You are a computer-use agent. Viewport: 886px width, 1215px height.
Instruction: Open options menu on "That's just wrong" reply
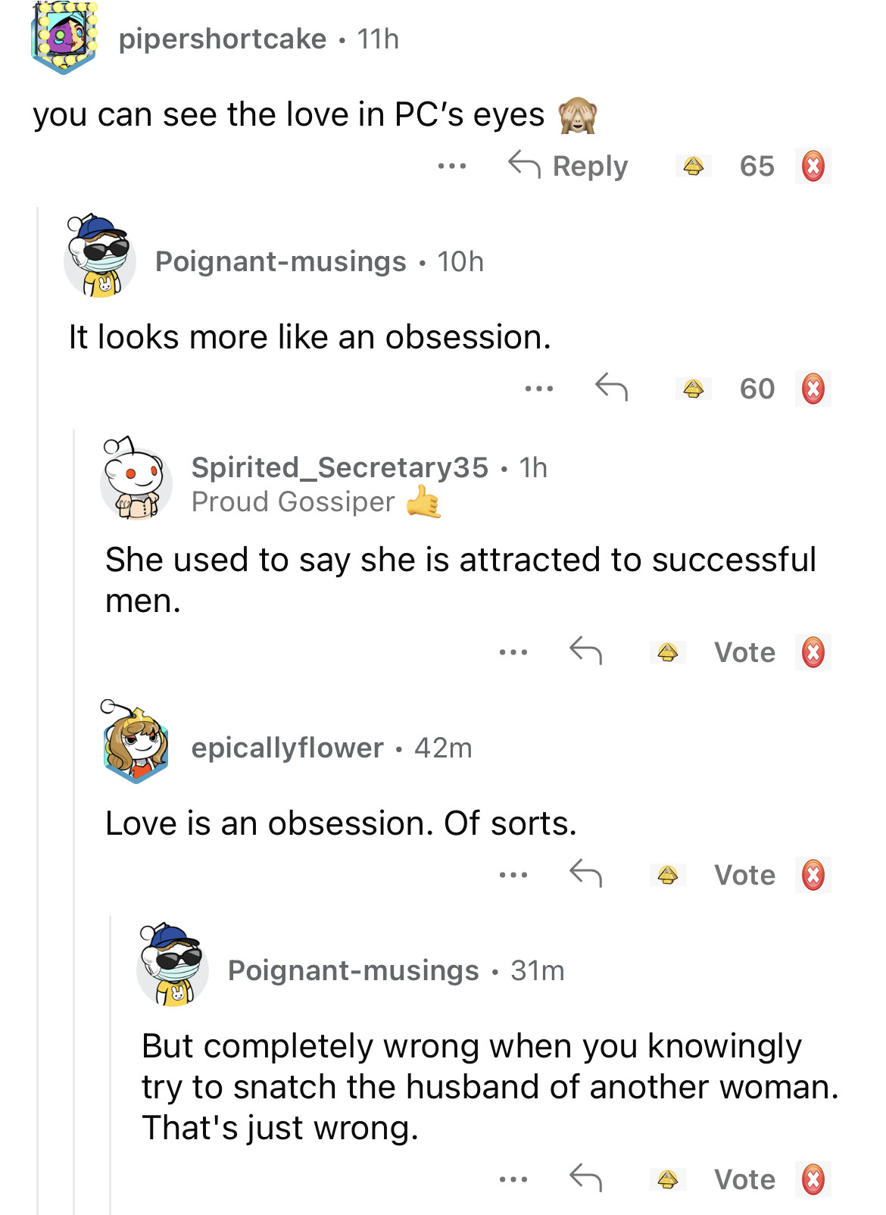click(x=513, y=1179)
